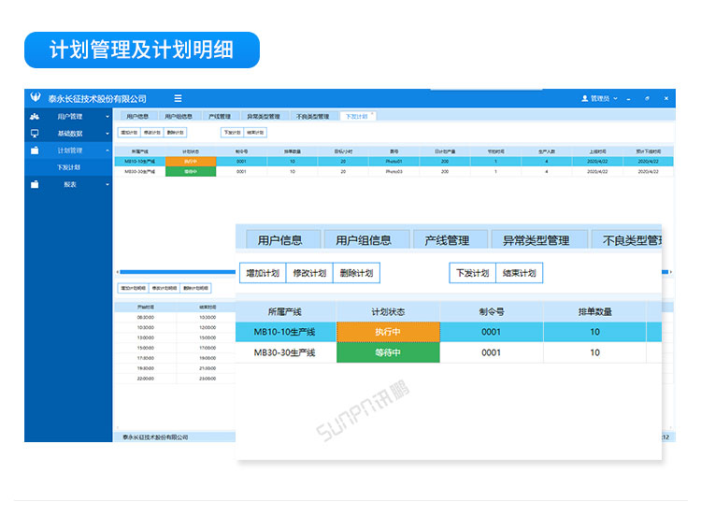Select 下发计划 item in the sidebar

click(x=69, y=167)
